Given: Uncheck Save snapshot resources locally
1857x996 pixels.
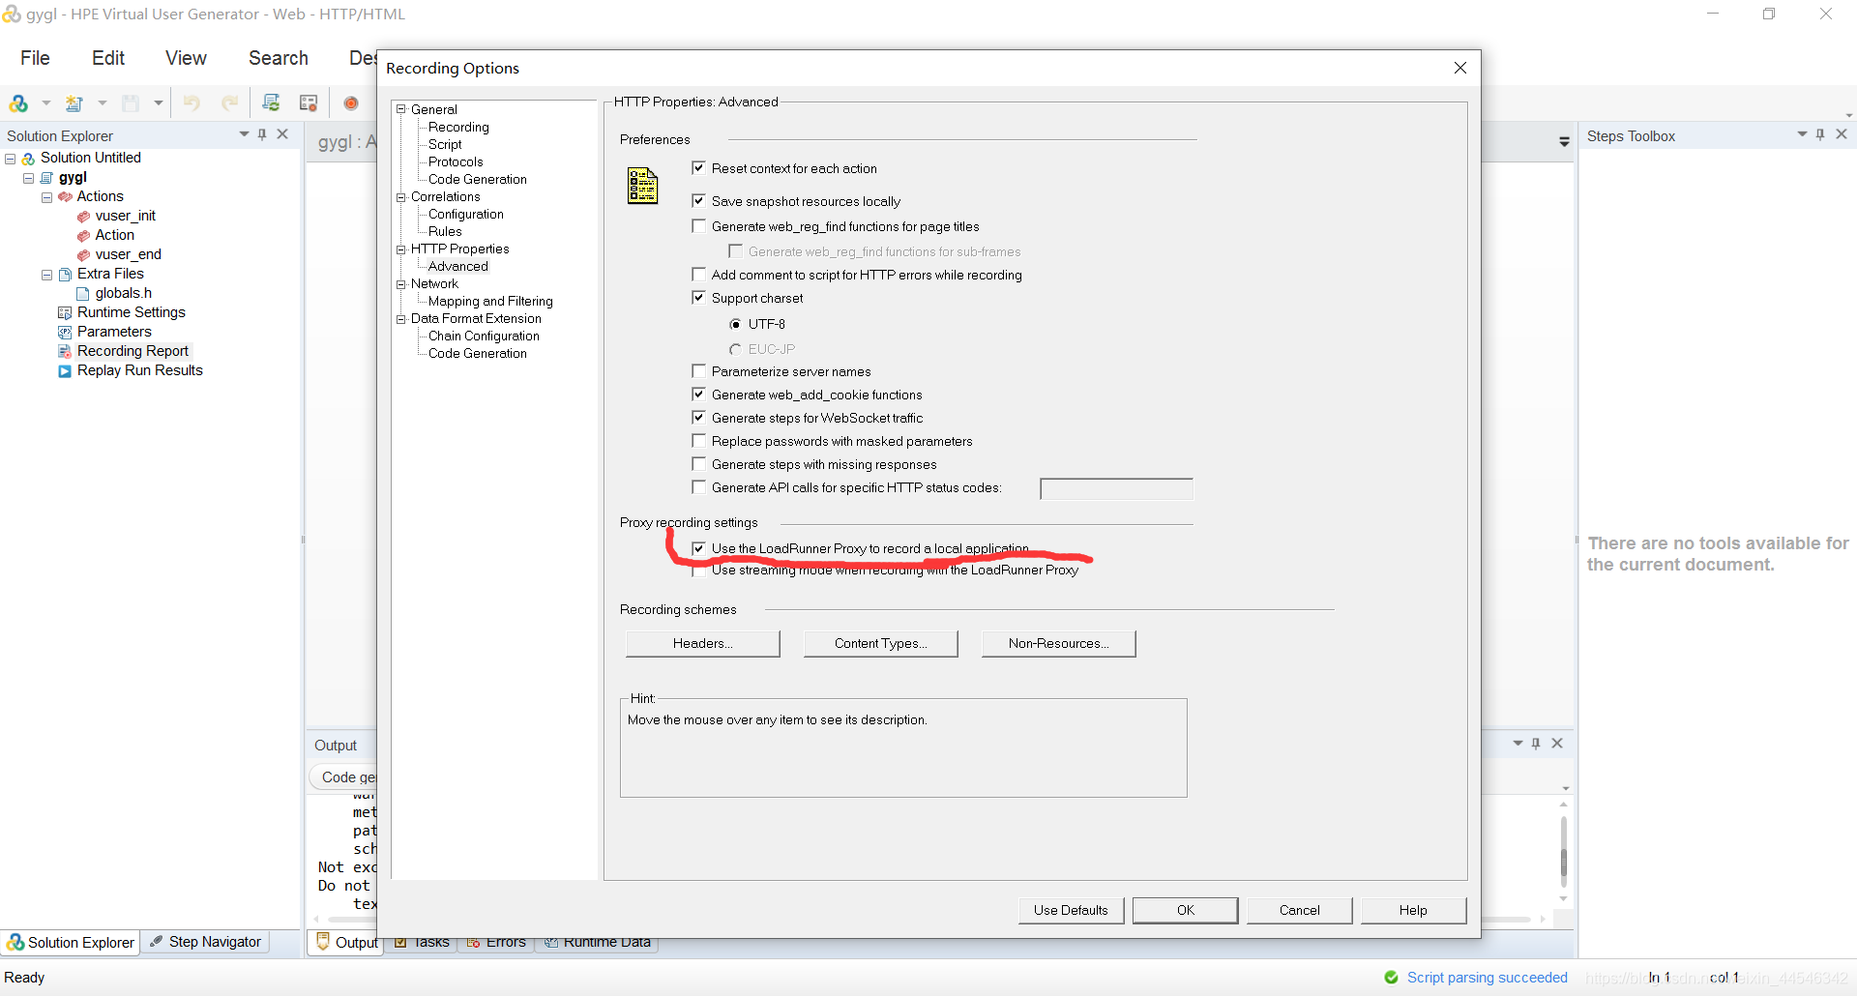Looking at the screenshot, I should point(698,200).
